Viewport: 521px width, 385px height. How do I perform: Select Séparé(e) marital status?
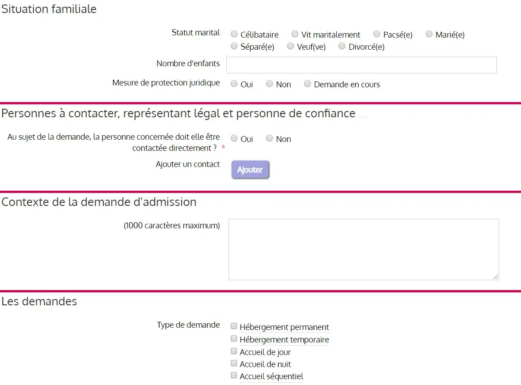[234, 46]
